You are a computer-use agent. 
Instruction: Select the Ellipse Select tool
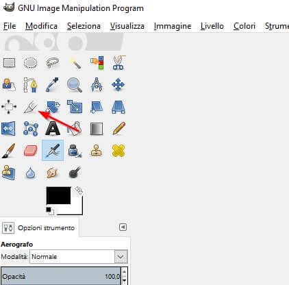[30, 62]
